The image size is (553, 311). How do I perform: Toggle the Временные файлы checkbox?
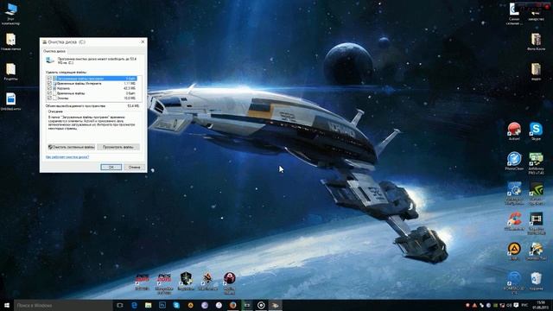(49, 93)
